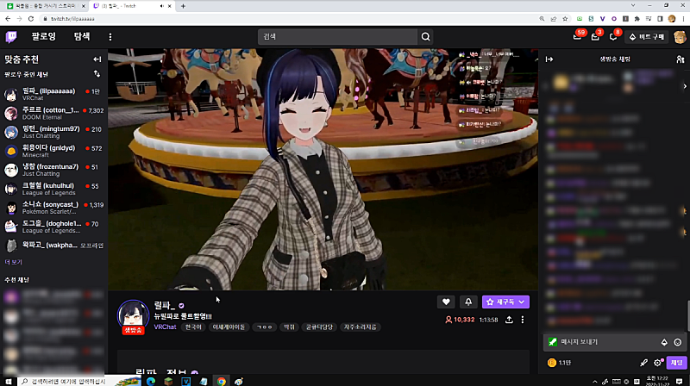This screenshot has width=690, height=386.
Task: Click the chat sword moderator icon
Action: pyautogui.click(x=643, y=363)
